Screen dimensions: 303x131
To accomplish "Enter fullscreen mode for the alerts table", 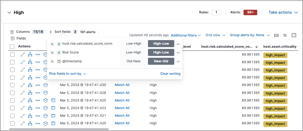I will (294, 35).
